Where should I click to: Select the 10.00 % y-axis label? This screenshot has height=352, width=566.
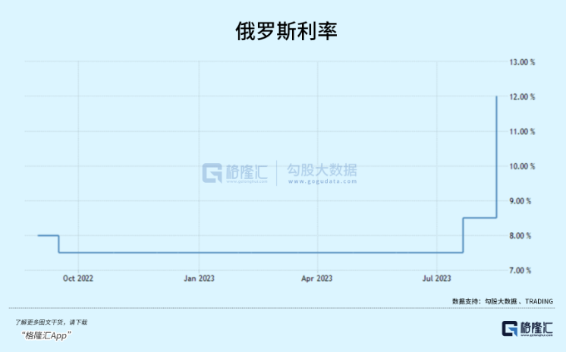pyautogui.click(x=521, y=166)
